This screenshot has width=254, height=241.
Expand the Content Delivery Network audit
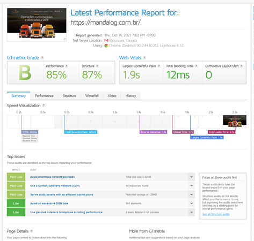(x=191, y=186)
